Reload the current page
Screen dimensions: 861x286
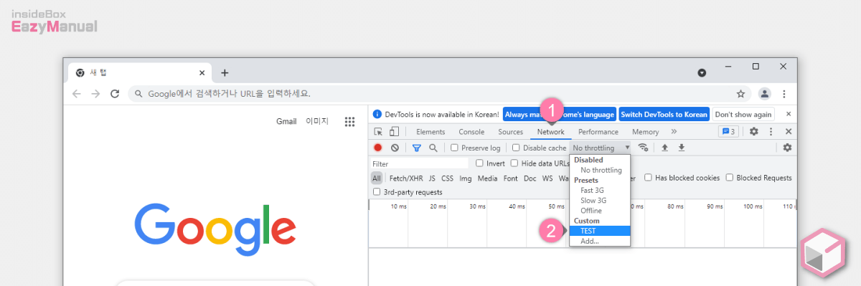click(x=115, y=94)
